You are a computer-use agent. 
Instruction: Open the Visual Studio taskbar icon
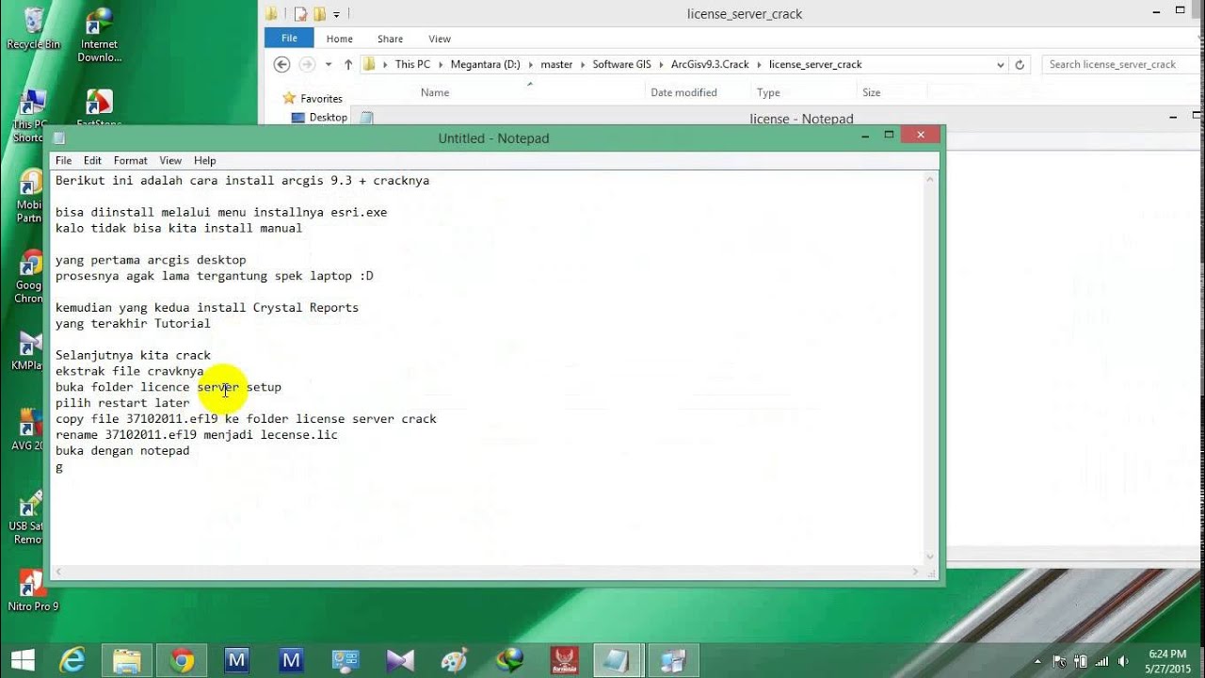(400, 660)
